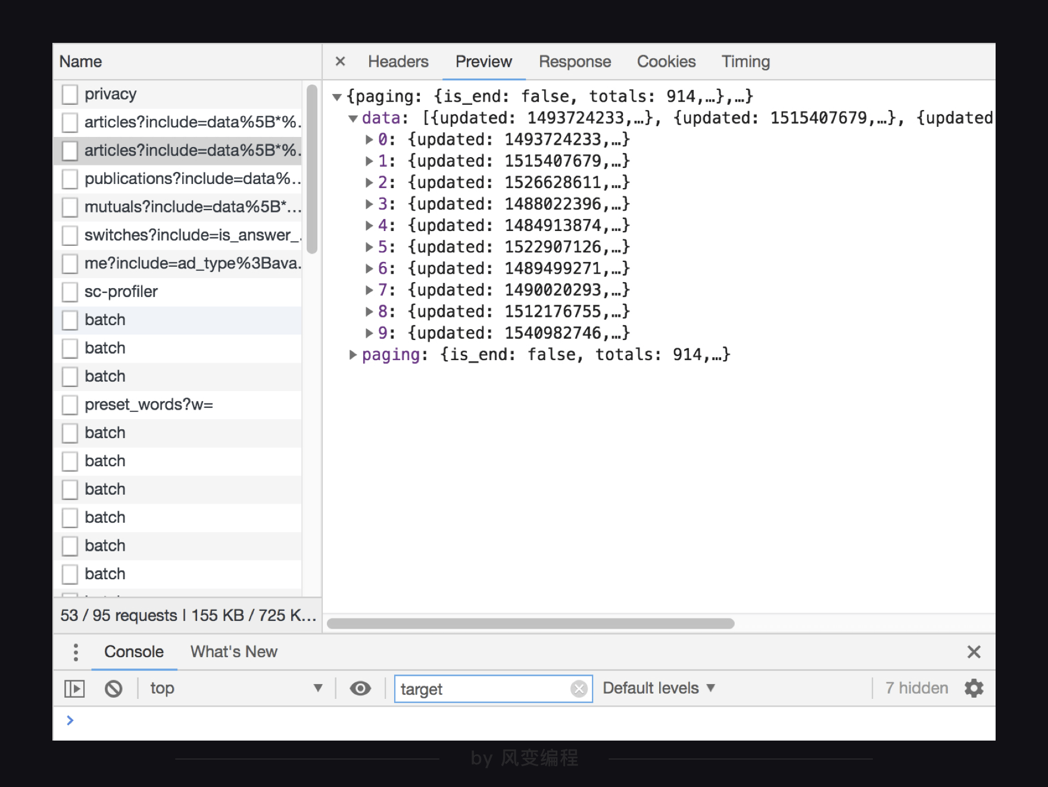Select the mutuals?include request
The height and width of the screenshot is (787, 1048).
pyautogui.click(x=177, y=207)
